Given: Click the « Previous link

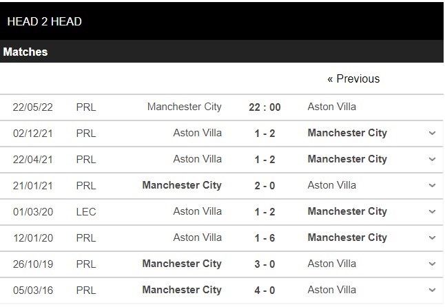Looking at the screenshot, I should click(353, 79).
